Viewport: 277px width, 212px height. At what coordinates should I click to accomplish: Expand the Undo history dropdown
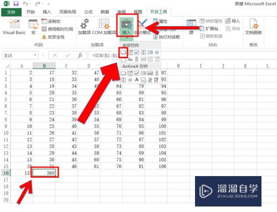click(x=30, y=4)
